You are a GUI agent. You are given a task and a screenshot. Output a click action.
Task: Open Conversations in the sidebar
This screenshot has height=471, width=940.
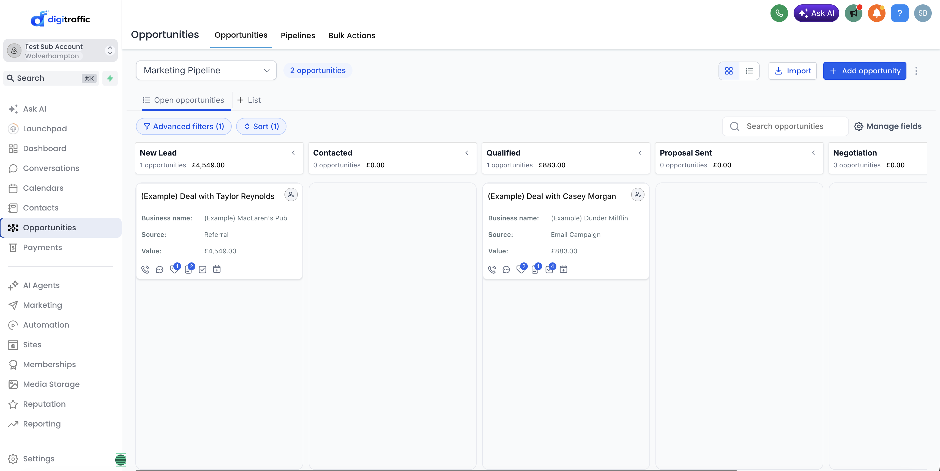(61, 168)
